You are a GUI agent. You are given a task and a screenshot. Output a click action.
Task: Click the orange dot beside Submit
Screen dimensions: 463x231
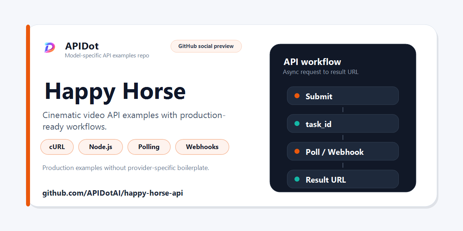(297, 96)
